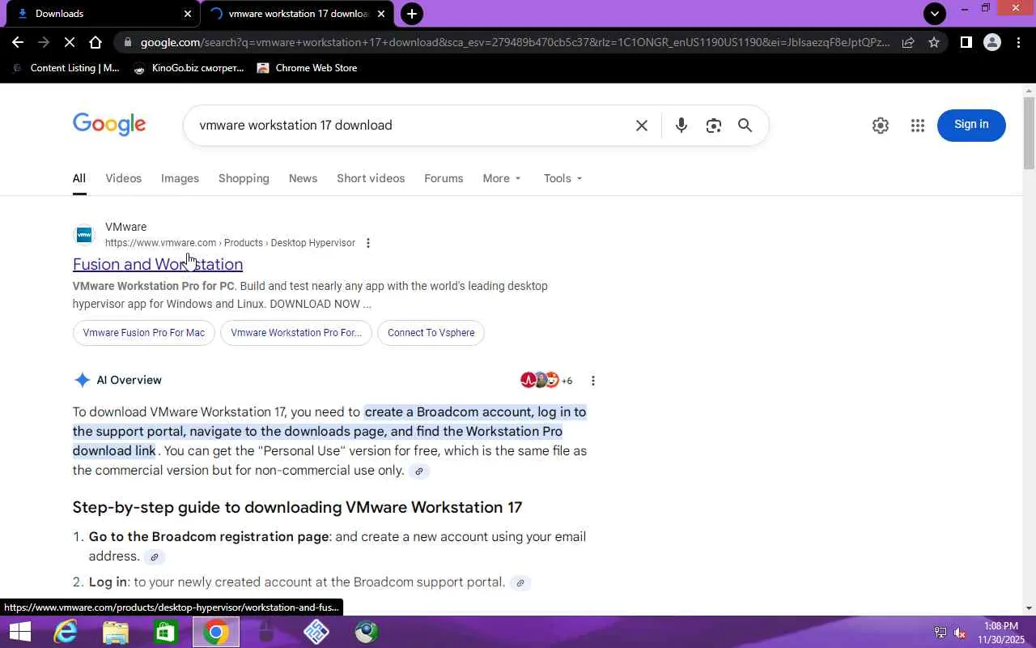The height and width of the screenshot is (648, 1036).
Task: Click the Connect To Vsphere chip
Action: (x=431, y=333)
